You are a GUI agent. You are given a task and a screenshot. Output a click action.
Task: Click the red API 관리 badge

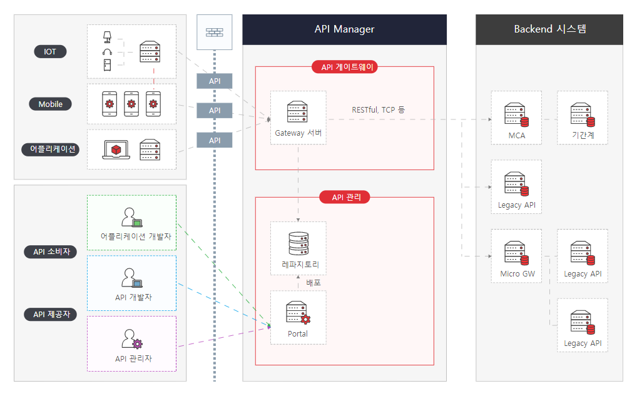pyautogui.click(x=345, y=197)
